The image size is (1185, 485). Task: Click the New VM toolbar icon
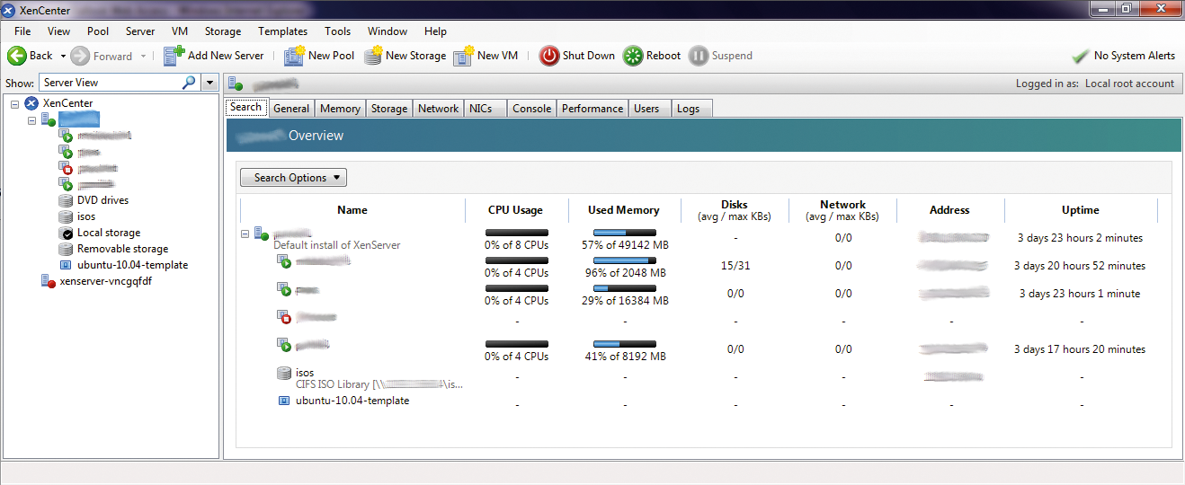(463, 56)
